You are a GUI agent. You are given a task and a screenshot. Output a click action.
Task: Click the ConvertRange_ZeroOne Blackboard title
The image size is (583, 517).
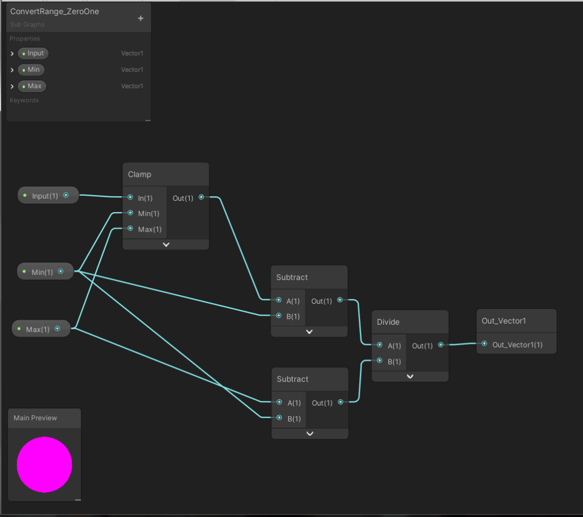(55, 11)
